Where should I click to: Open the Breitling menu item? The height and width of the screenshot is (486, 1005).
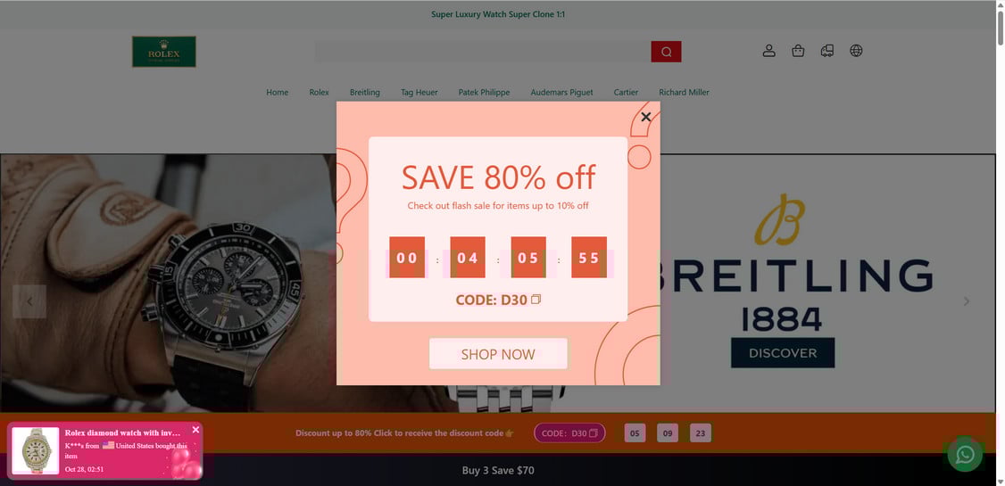[x=365, y=92]
